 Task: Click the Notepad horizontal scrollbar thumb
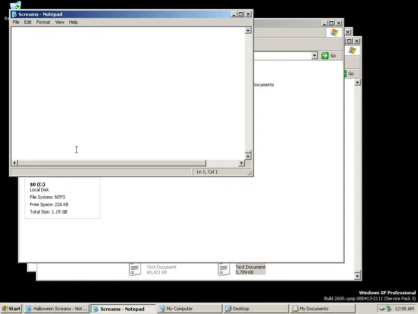tap(112, 163)
